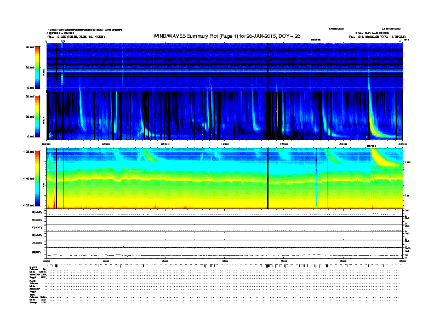Click the thick black data gap in RAD2 panel
The width and height of the screenshot is (434, 335).
pyautogui.click(x=267, y=67)
